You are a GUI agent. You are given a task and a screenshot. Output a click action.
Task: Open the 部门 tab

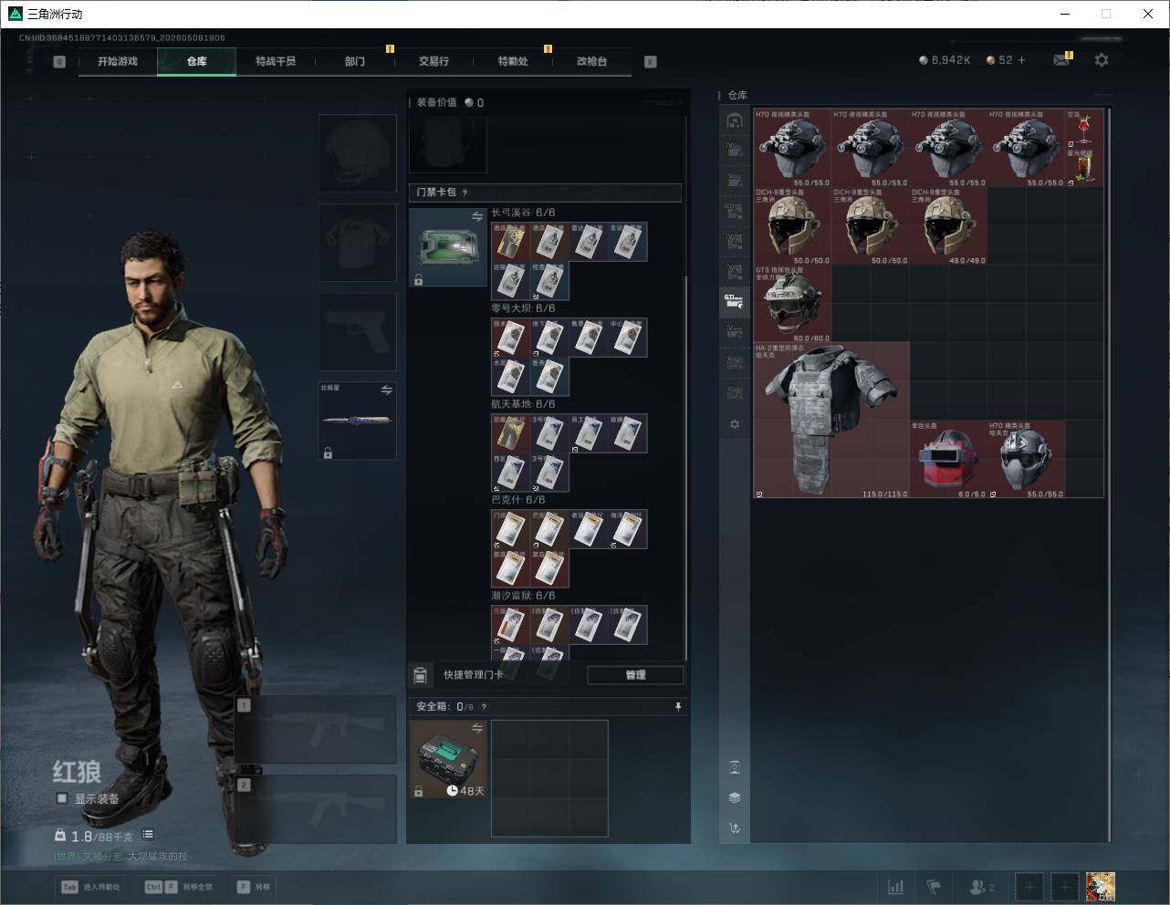(x=355, y=61)
